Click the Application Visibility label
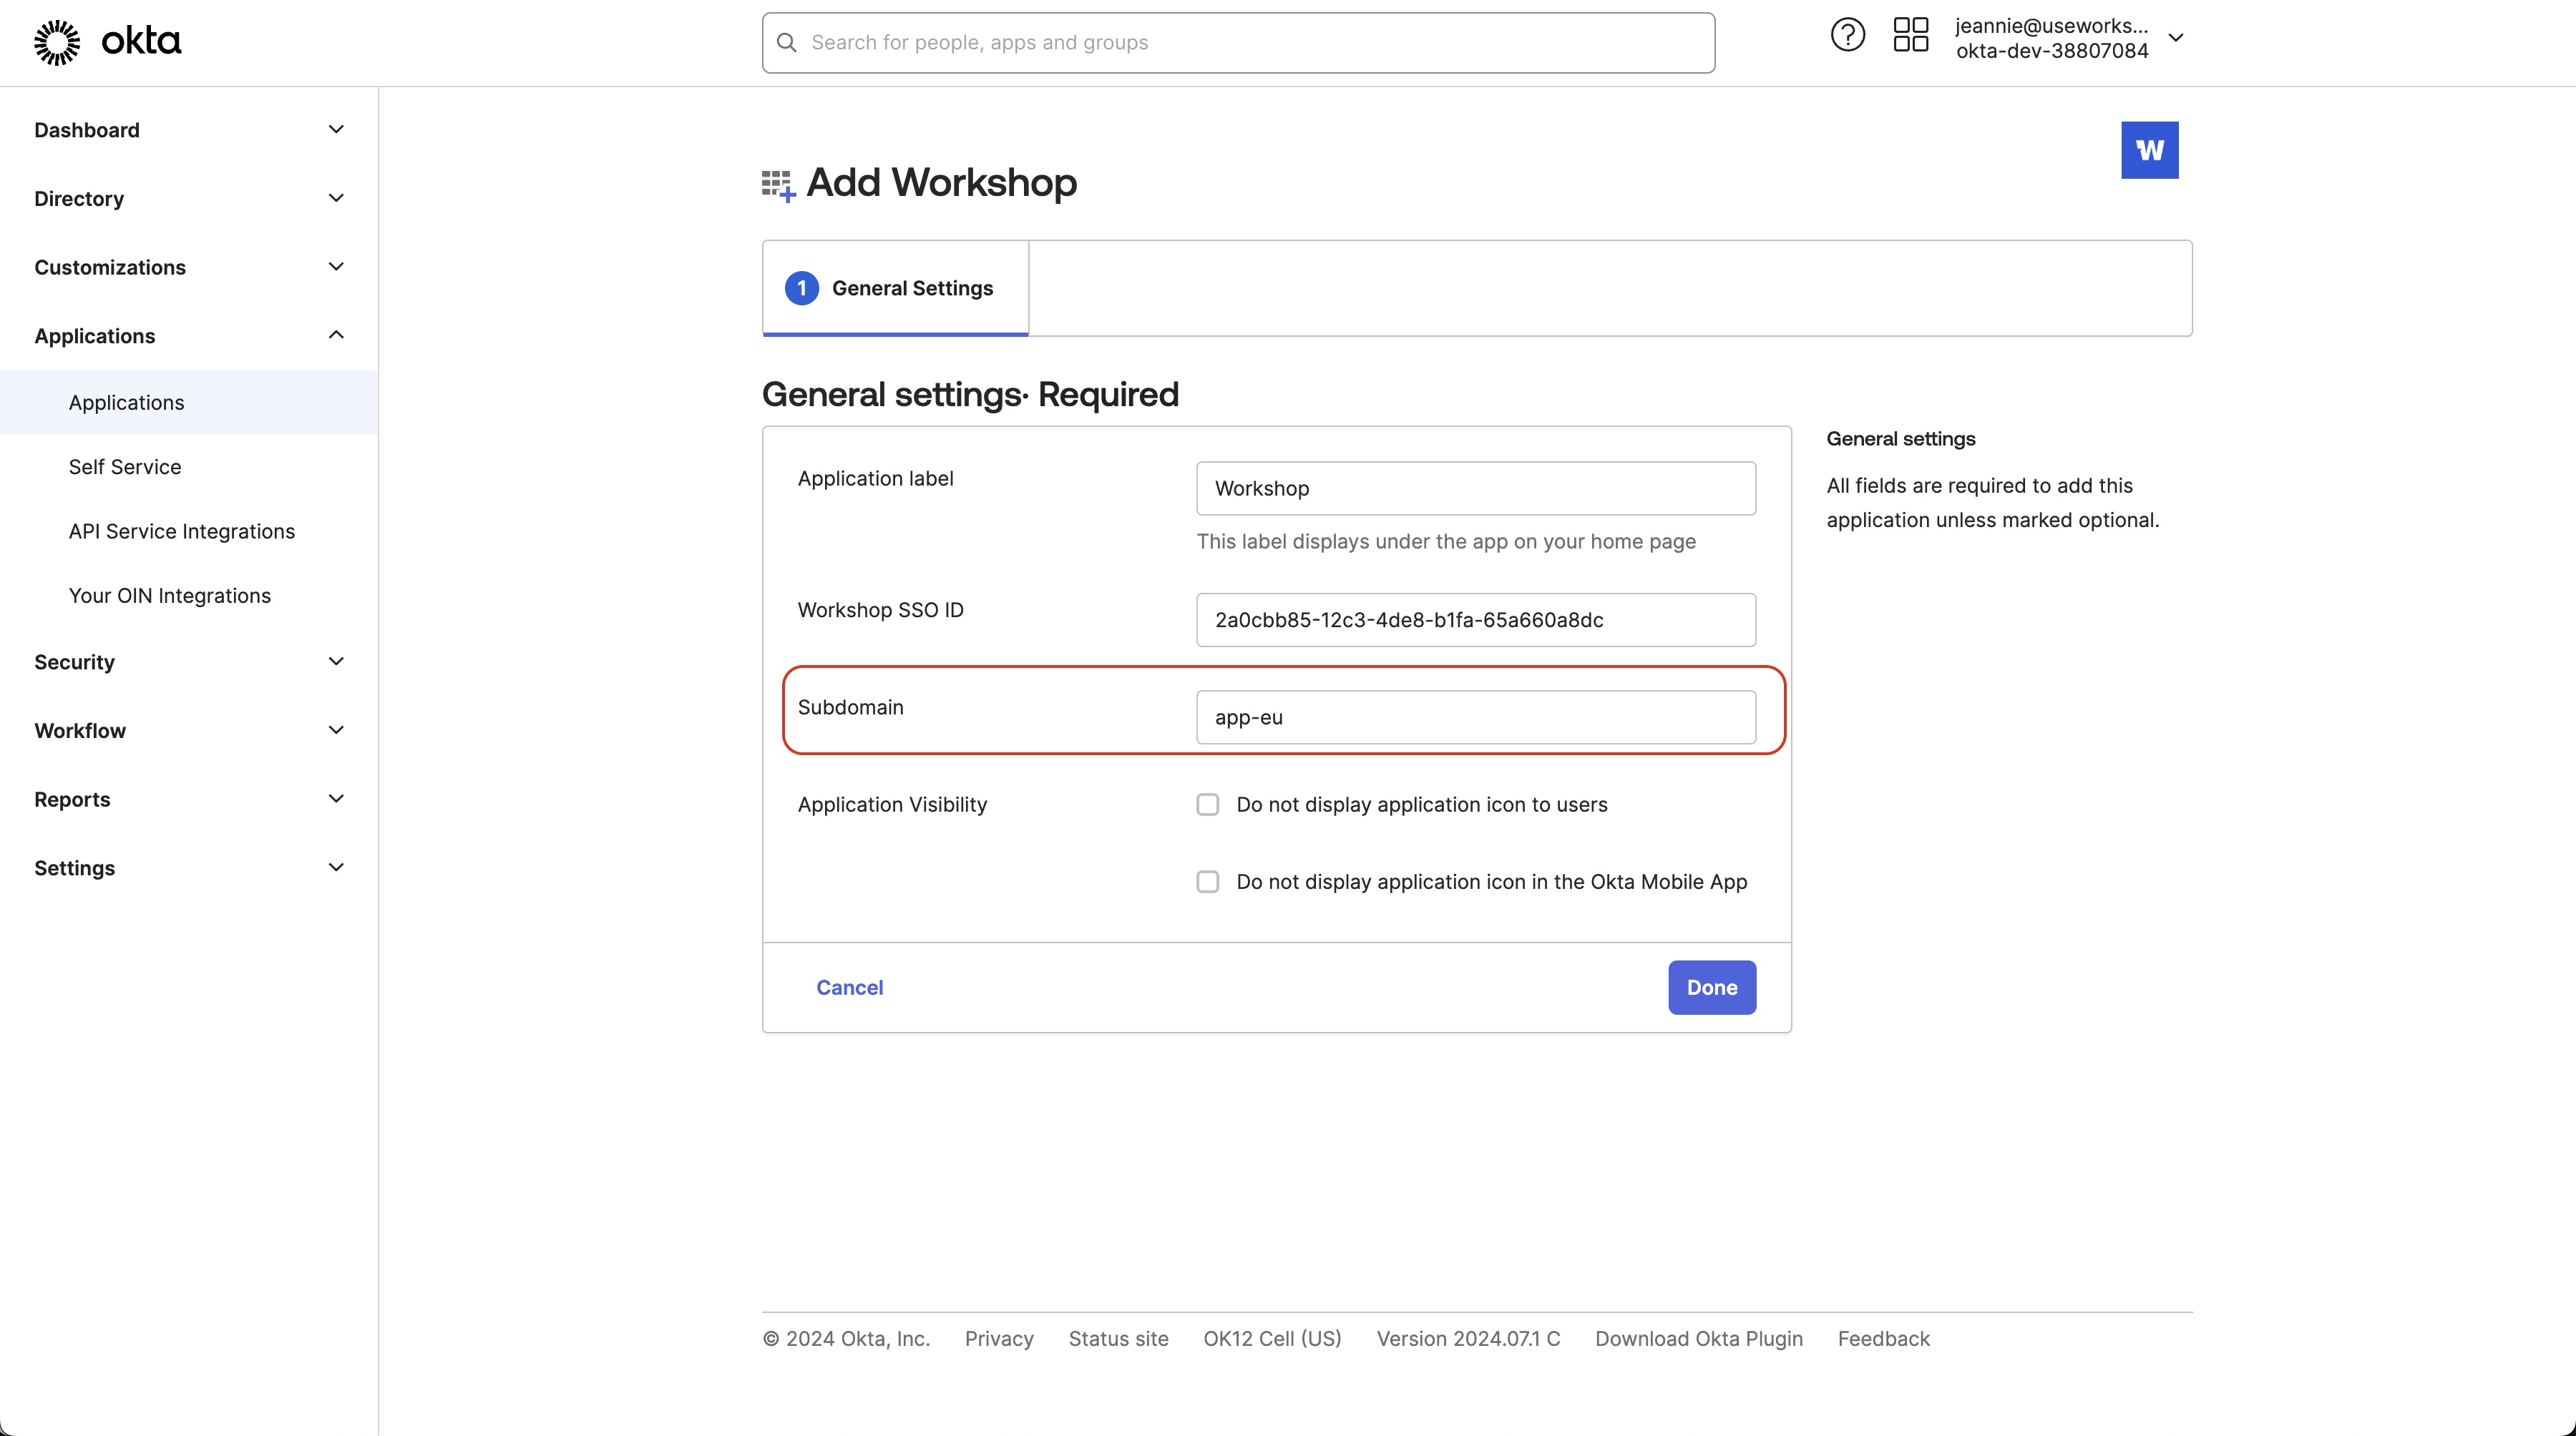Screen dimensions: 2576x1436 click(x=892, y=805)
